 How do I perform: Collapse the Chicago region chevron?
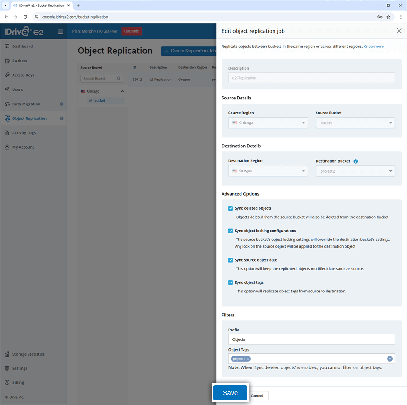123,91
